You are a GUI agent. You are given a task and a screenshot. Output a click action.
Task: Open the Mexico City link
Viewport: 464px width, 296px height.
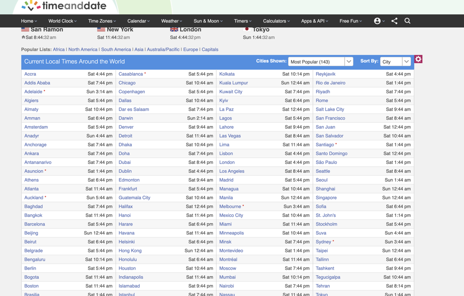point(231,215)
